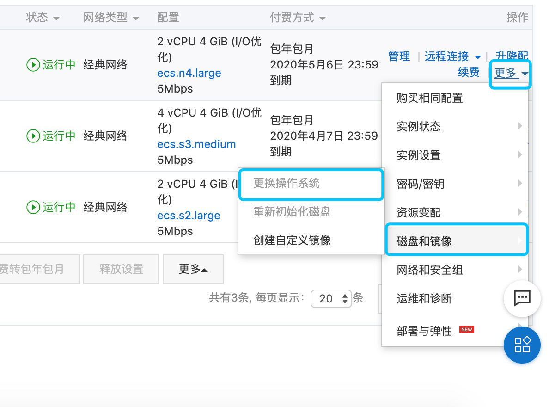This screenshot has height=407, width=549.
Task: Click the 管理 link
Action: [x=399, y=56]
